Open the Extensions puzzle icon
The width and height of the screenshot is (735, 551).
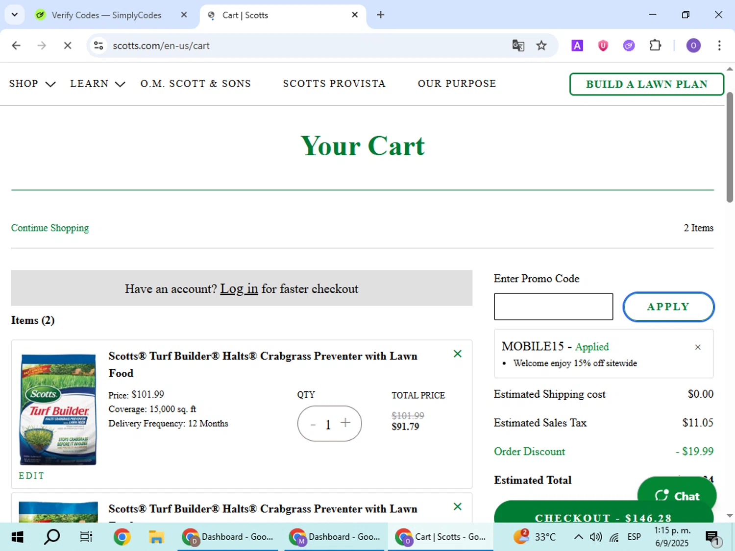tap(655, 46)
